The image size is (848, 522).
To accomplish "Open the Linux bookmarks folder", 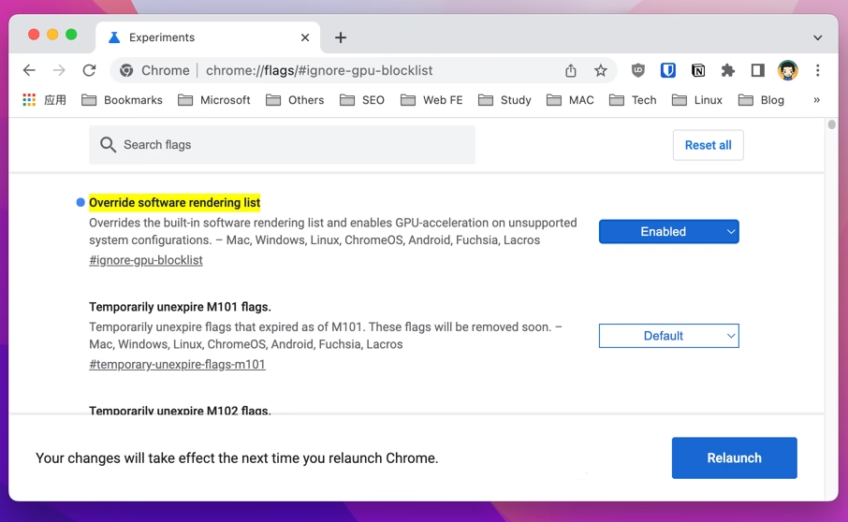I will point(697,100).
